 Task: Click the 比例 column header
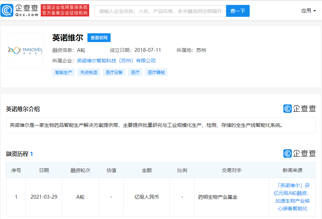pyautogui.click(x=182, y=170)
